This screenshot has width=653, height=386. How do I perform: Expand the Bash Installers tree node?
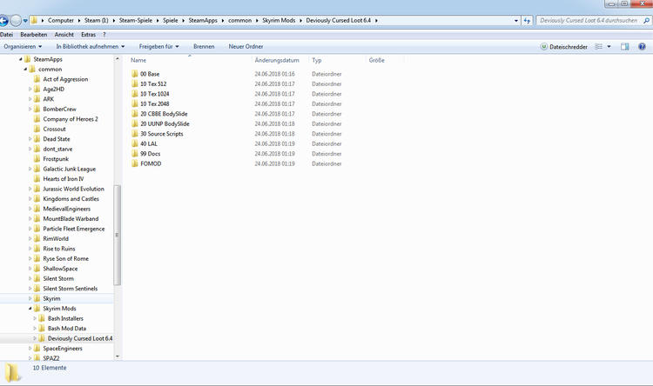35,318
